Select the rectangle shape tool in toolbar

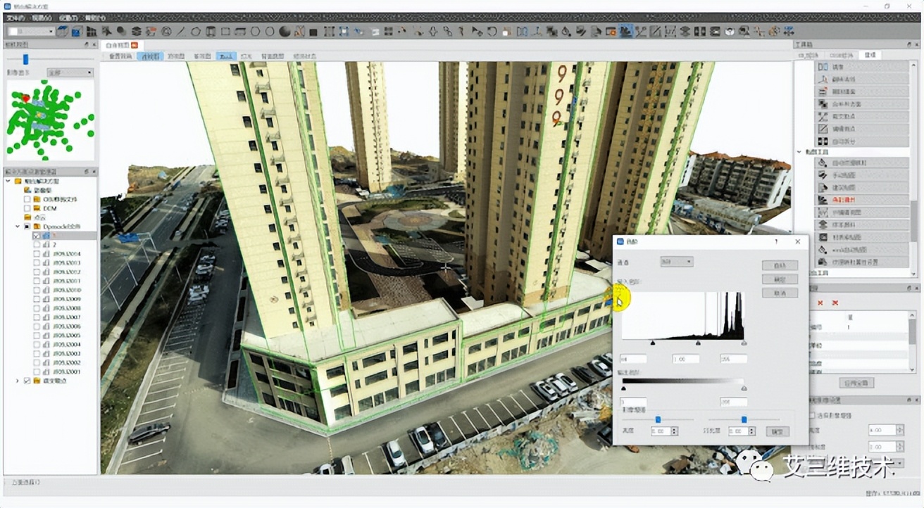[x=225, y=31]
